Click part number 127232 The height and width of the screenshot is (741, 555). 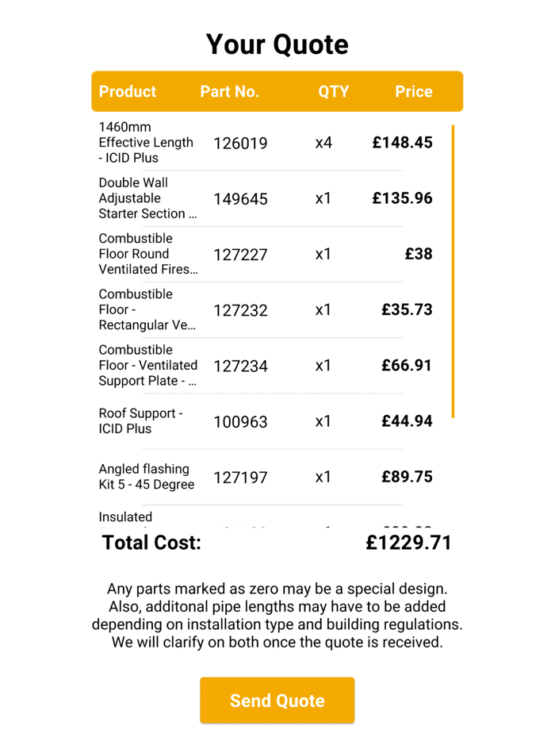(x=240, y=310)
